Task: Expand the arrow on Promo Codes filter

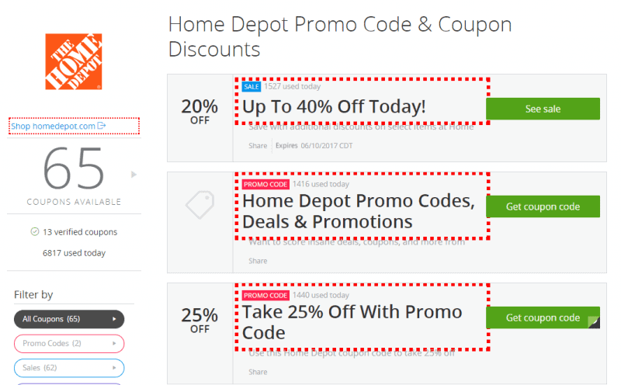Action: (114, 343)
